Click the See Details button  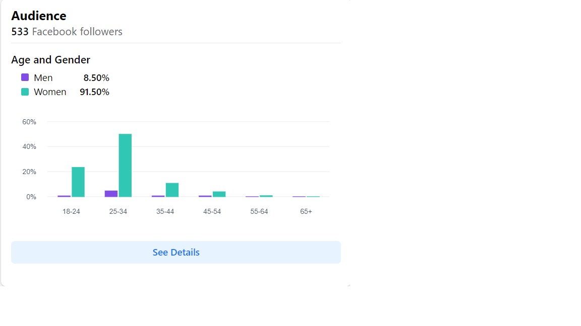(176, 252)
